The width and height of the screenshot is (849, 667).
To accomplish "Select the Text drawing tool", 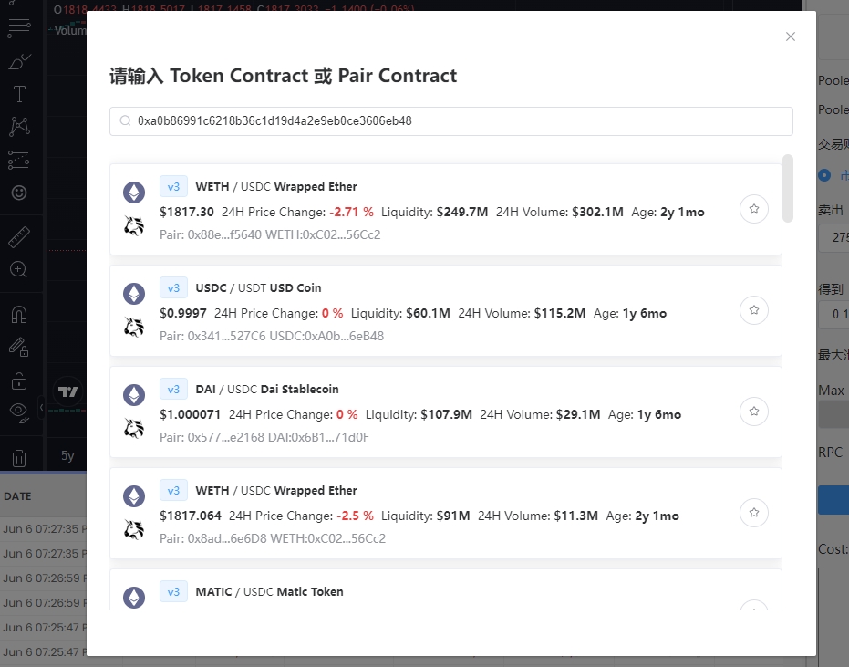I will pyautogui.click(x=19, y=94).
